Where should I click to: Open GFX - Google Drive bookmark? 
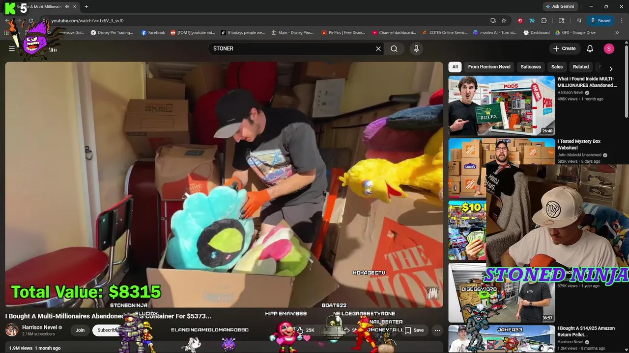coord(575,33)
